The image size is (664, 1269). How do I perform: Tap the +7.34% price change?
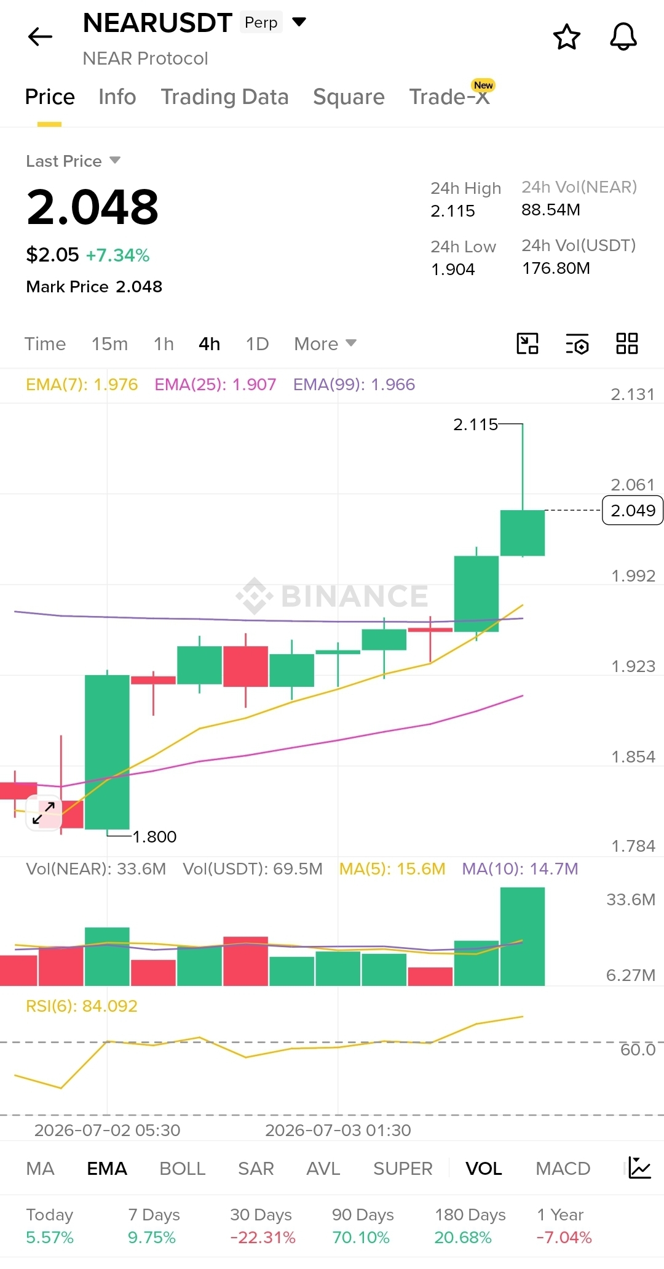(118, 255)
